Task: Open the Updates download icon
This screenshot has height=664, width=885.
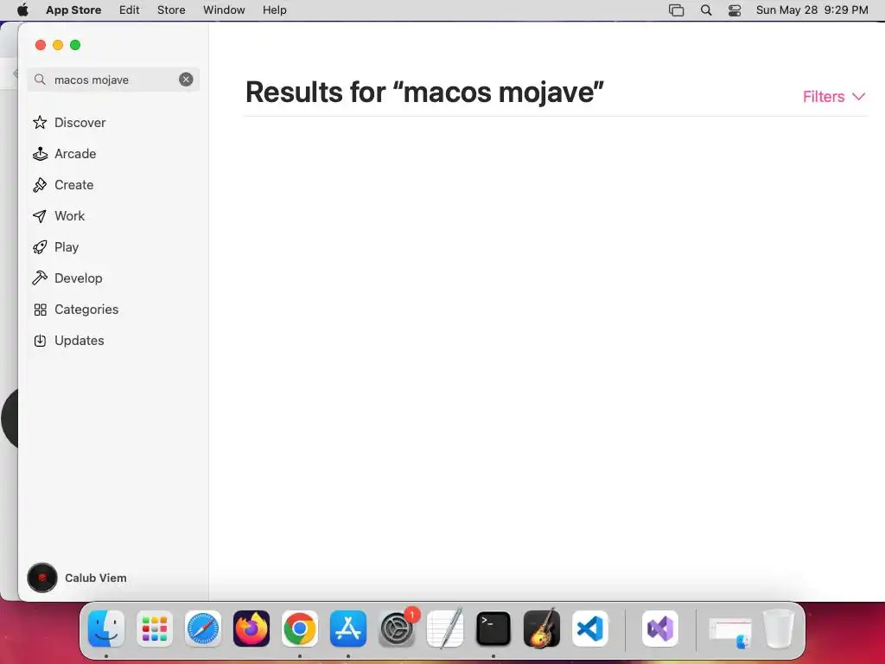Action: pyautogui.click(x=40, y=341)
